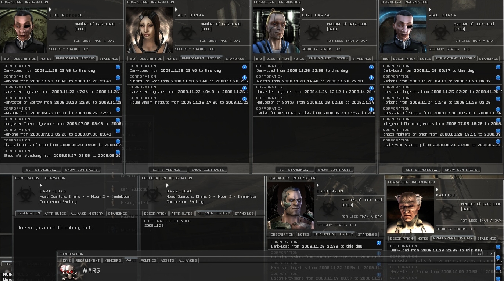The height and width of the screenshot is (281, 504).
Task: Switch to Standings tab in Lady Donna window
Action: pos(235,59)
